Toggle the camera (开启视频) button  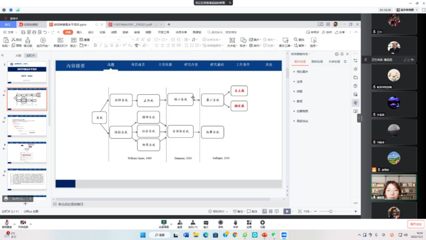(x=23, y=223)
